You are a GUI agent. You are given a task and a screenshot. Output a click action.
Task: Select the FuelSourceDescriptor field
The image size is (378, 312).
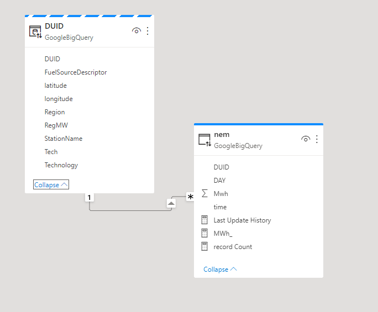(x=76, y=72)
